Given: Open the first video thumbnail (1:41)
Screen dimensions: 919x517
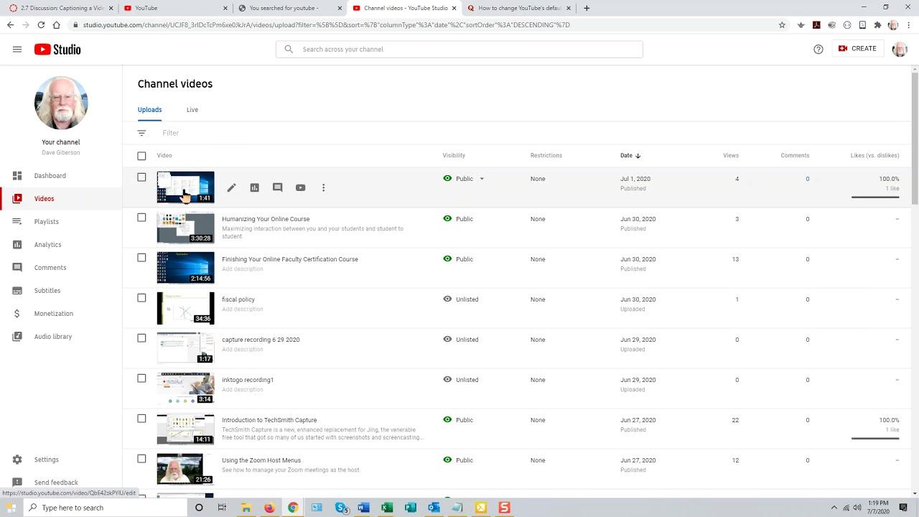Looking at the screenshot, I should (185, 187).
